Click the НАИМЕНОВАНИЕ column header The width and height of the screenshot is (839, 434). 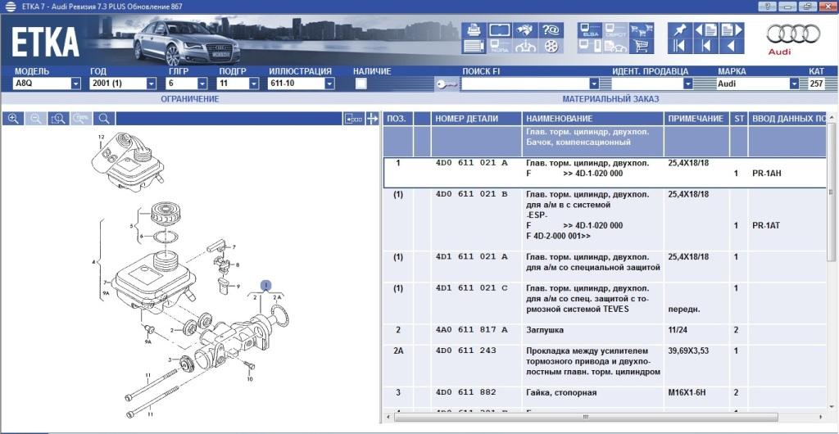pos(592,119)
